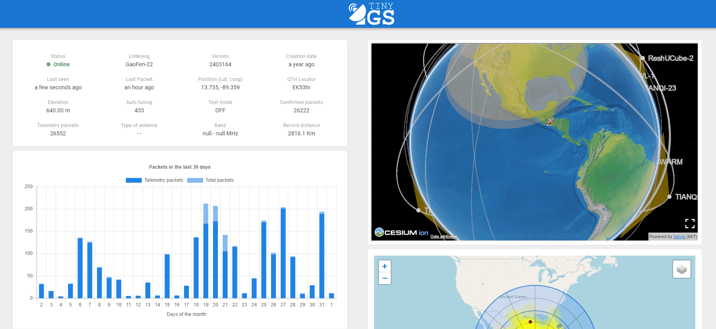716x329 pixels.
Task: Click the Elevation value 640.00 m
Action: pos(58,110)
